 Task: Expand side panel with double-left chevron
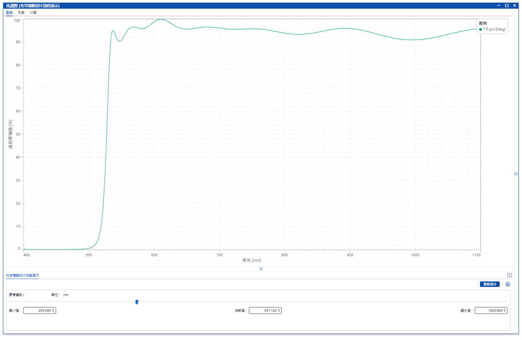click(x=515, y=174)
